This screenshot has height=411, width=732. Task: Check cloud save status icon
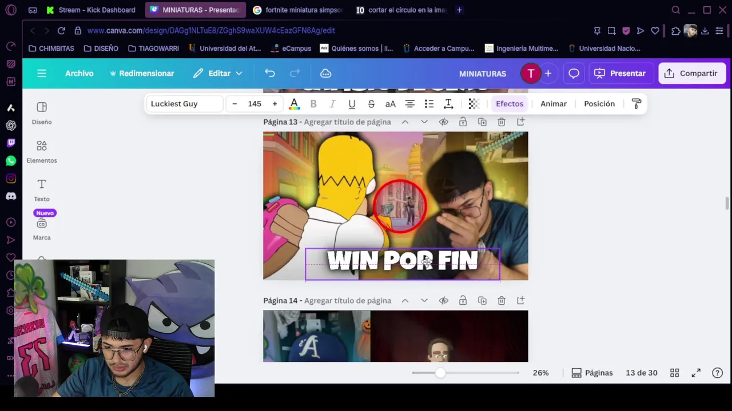tap(326, 73)
